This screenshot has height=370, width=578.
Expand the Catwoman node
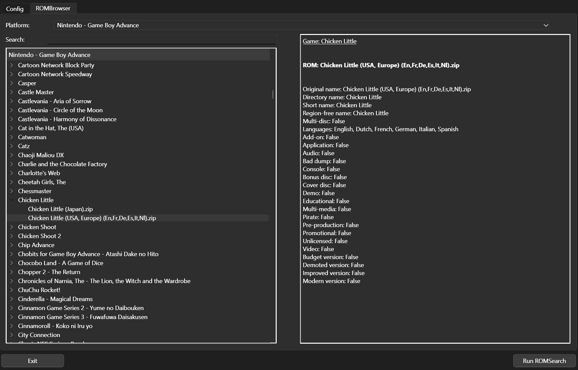11,137
